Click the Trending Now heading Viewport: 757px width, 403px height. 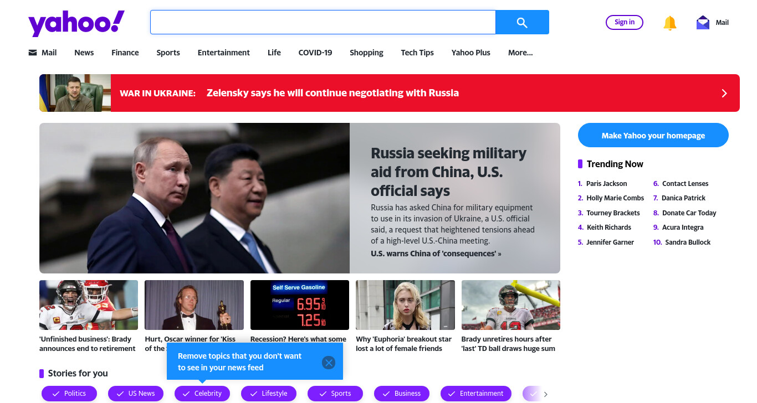(x=615, y=164)
